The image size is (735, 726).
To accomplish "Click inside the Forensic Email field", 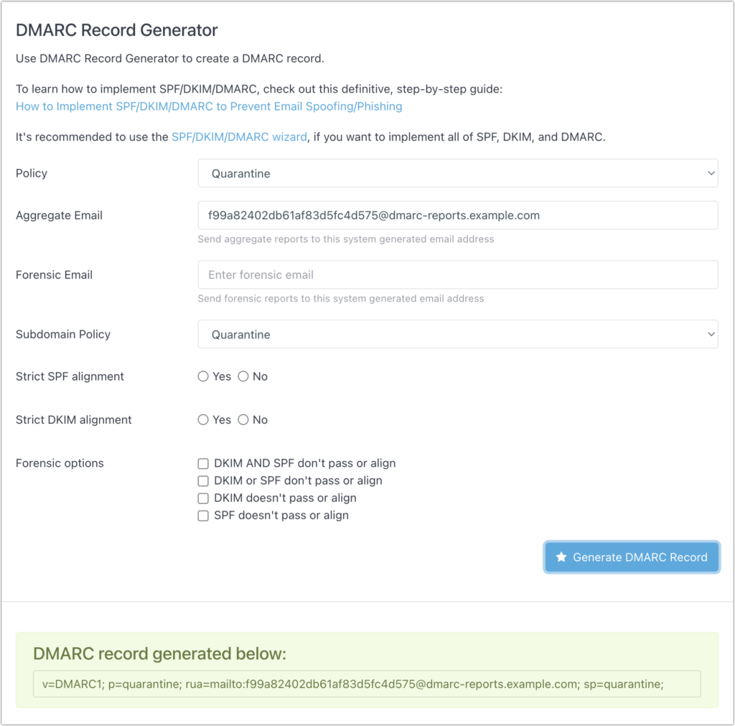I will [457, 274].
